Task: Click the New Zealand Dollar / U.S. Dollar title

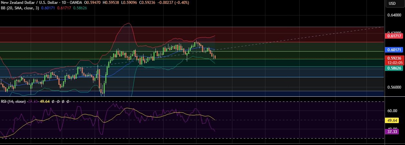Action: (28, 3)
